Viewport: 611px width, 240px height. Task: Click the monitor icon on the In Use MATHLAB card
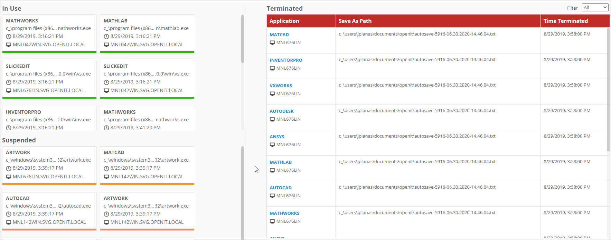pos(106,45)
